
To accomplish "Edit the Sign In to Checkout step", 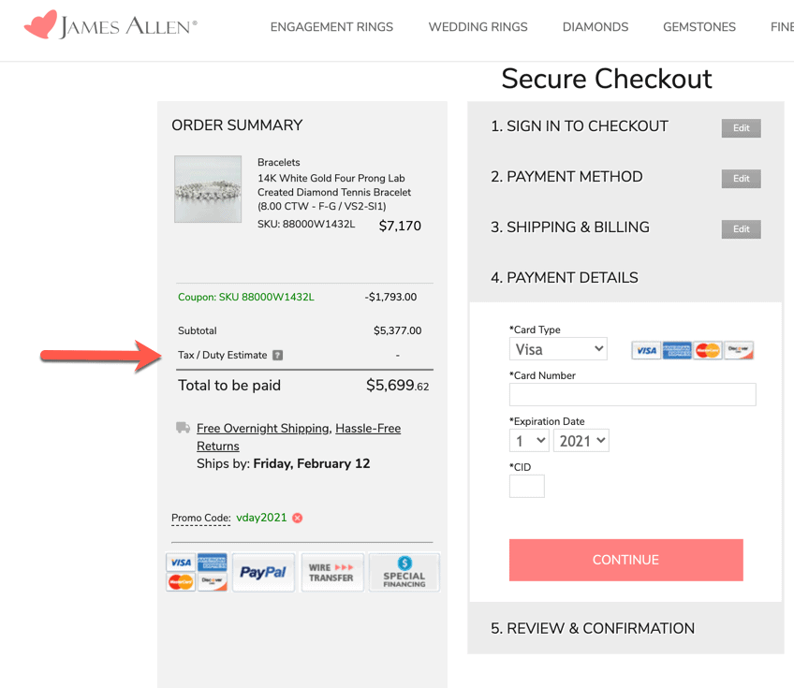I will pyautogui.click(x=741, y=128).
